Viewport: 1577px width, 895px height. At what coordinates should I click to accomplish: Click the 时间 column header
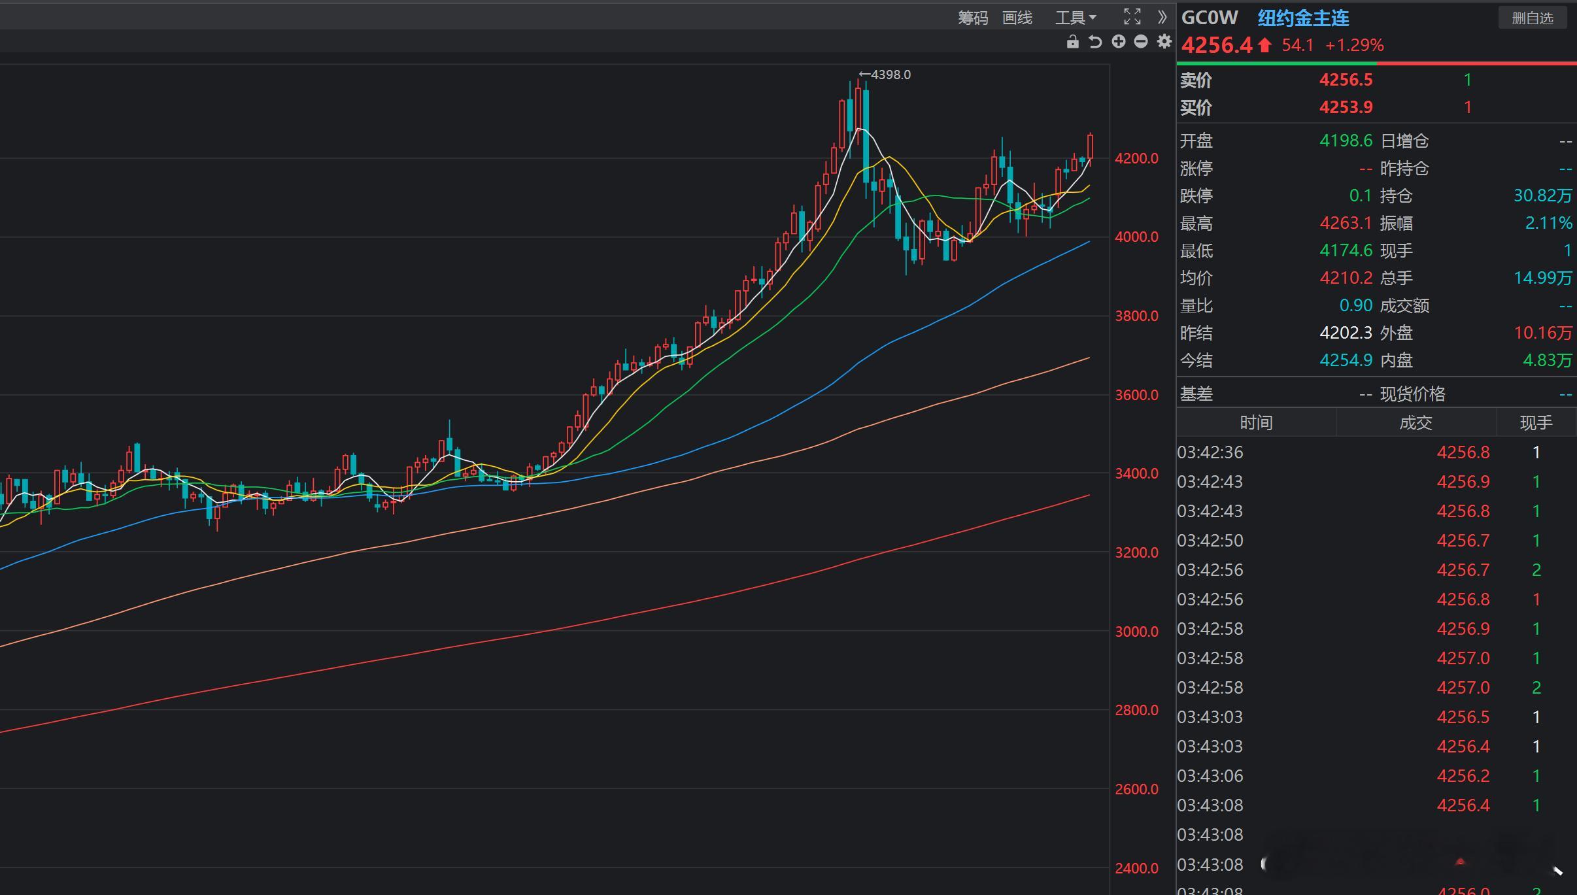tap(1256, 422)
